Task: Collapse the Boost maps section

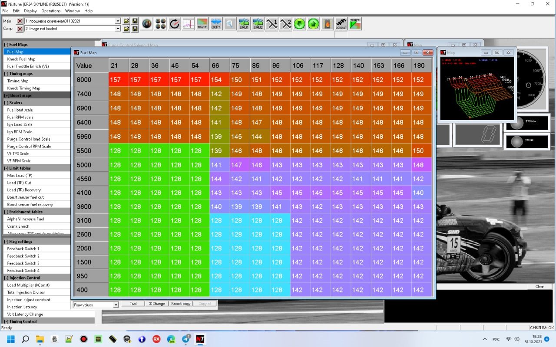Action: point(7,95)
